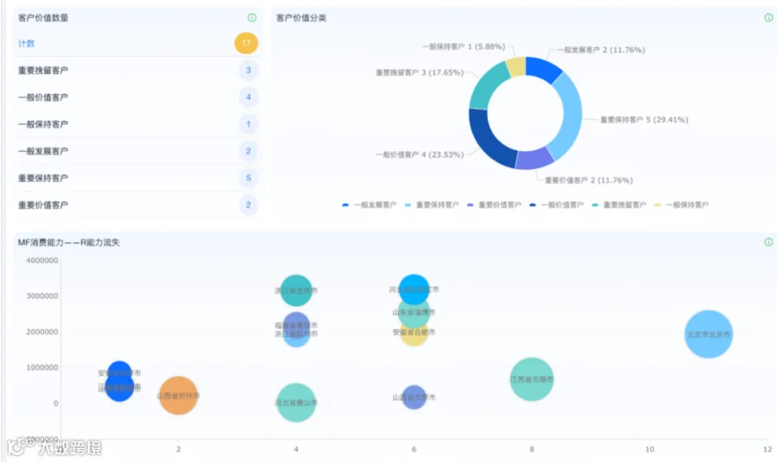Select the 重要价值客户 list row
This screenshot has height=462, width=777.
pos(136,205)
